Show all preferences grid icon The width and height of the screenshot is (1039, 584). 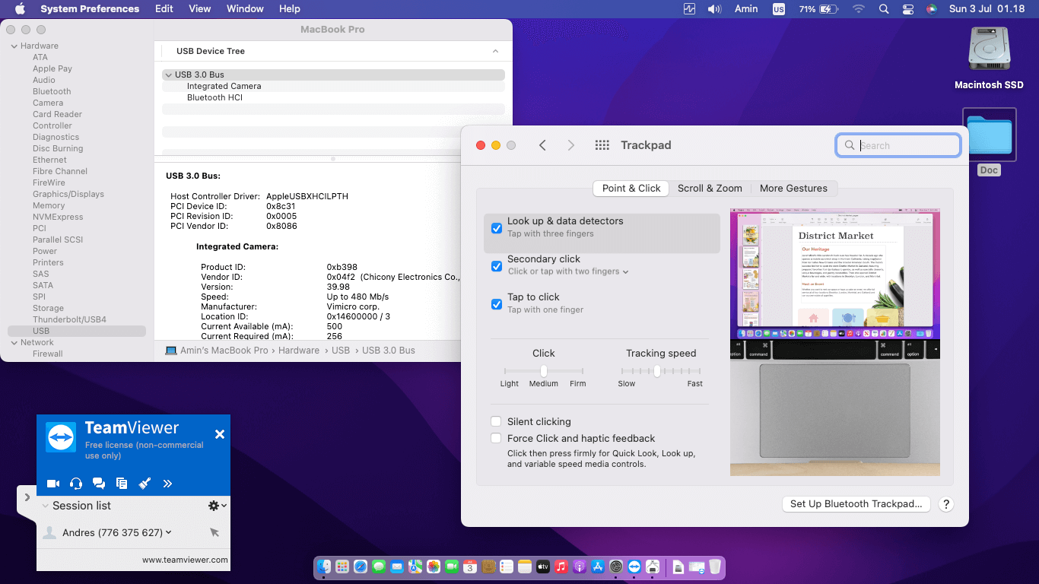point(602,145)
